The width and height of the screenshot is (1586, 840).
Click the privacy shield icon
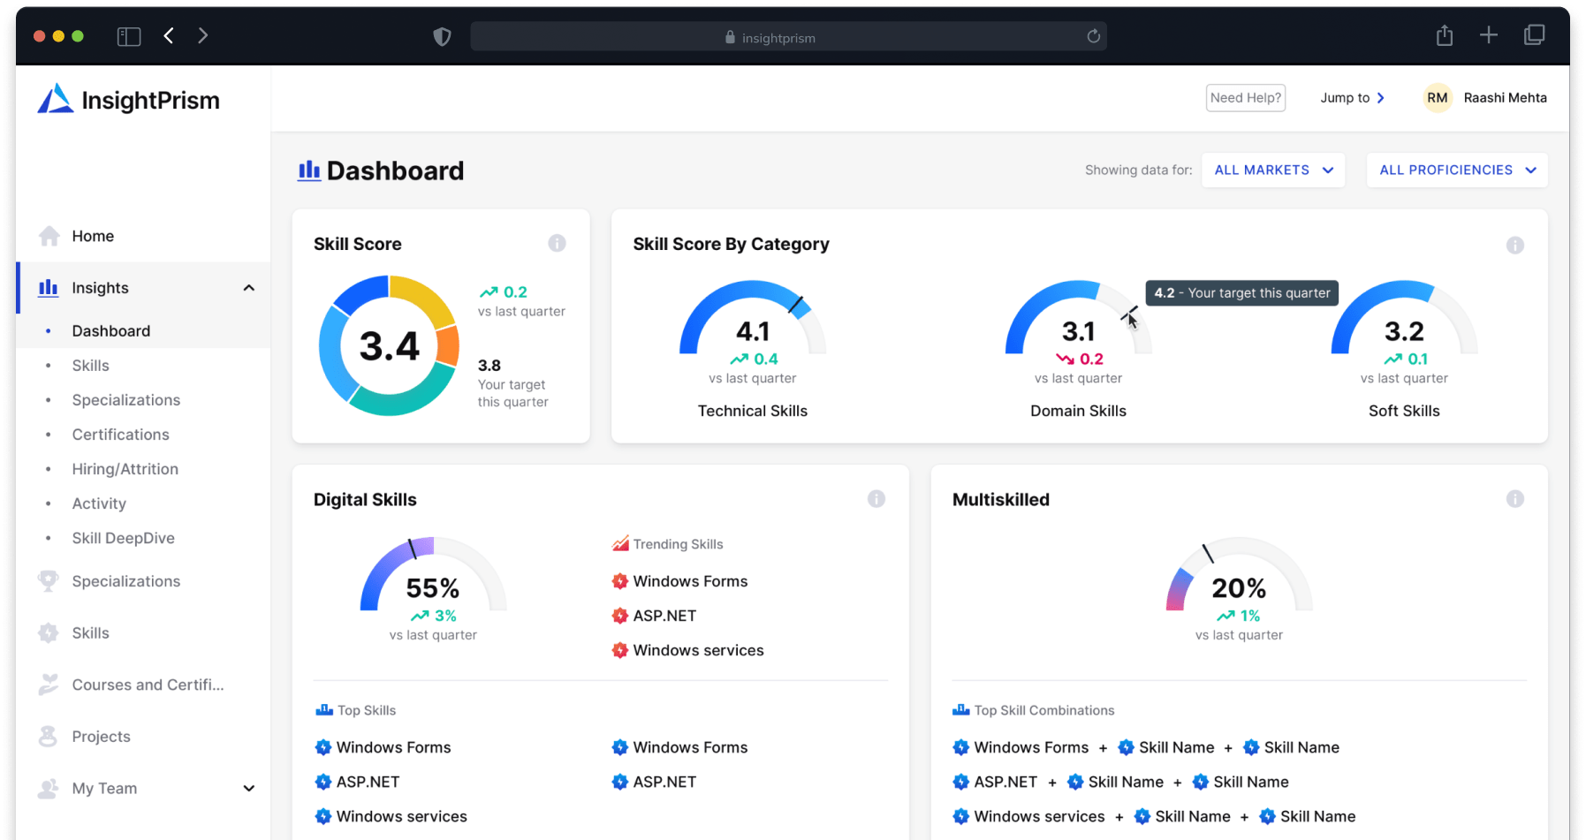pyautogui.click(x=442, y=36)
